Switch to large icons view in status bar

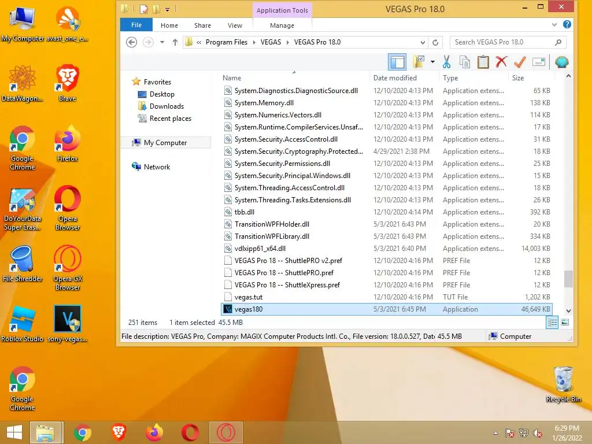565,323
